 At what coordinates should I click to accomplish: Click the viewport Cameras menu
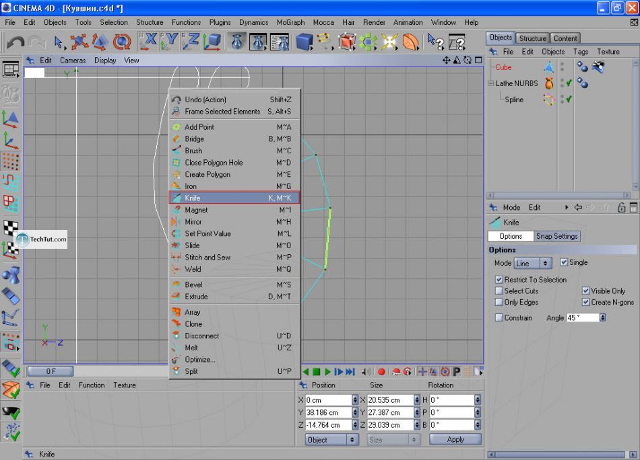(73, 61)
